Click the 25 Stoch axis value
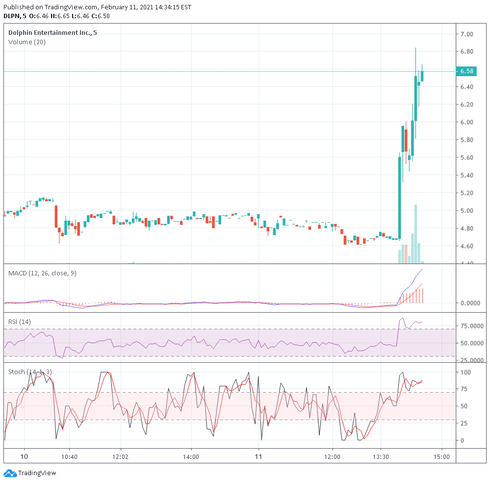 click(x=464, y=423)
